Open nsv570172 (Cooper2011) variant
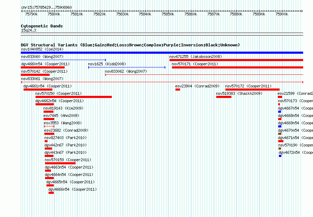This screenshot has width=313, height=217. coord(248,86)
